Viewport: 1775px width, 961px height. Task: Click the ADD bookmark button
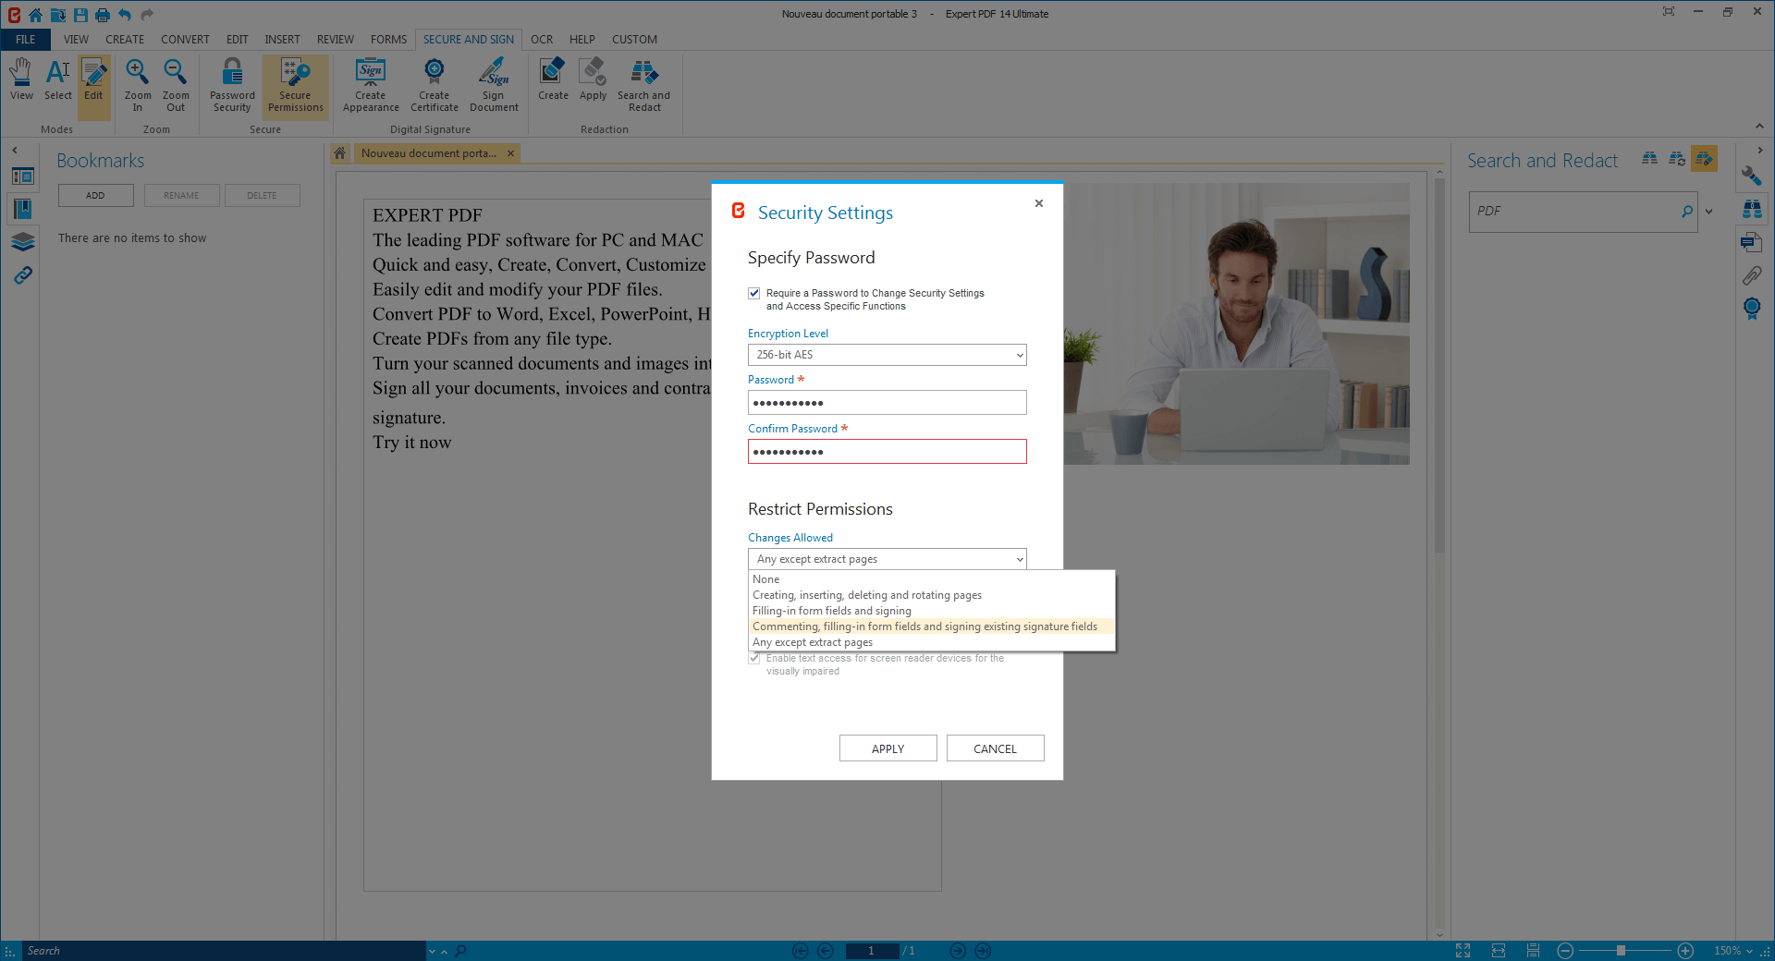click(95, 196)
